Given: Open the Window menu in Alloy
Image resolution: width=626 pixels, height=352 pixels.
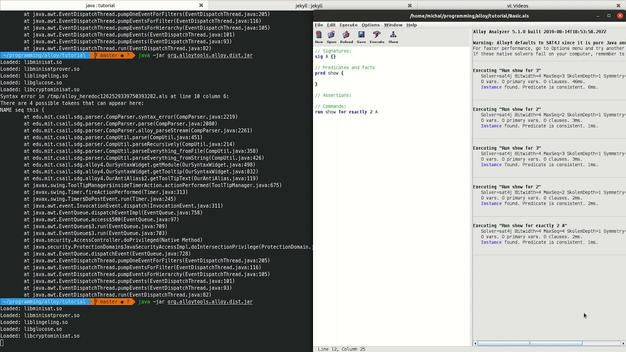Looking at the screenshot, I should click(x=393, y=25).
